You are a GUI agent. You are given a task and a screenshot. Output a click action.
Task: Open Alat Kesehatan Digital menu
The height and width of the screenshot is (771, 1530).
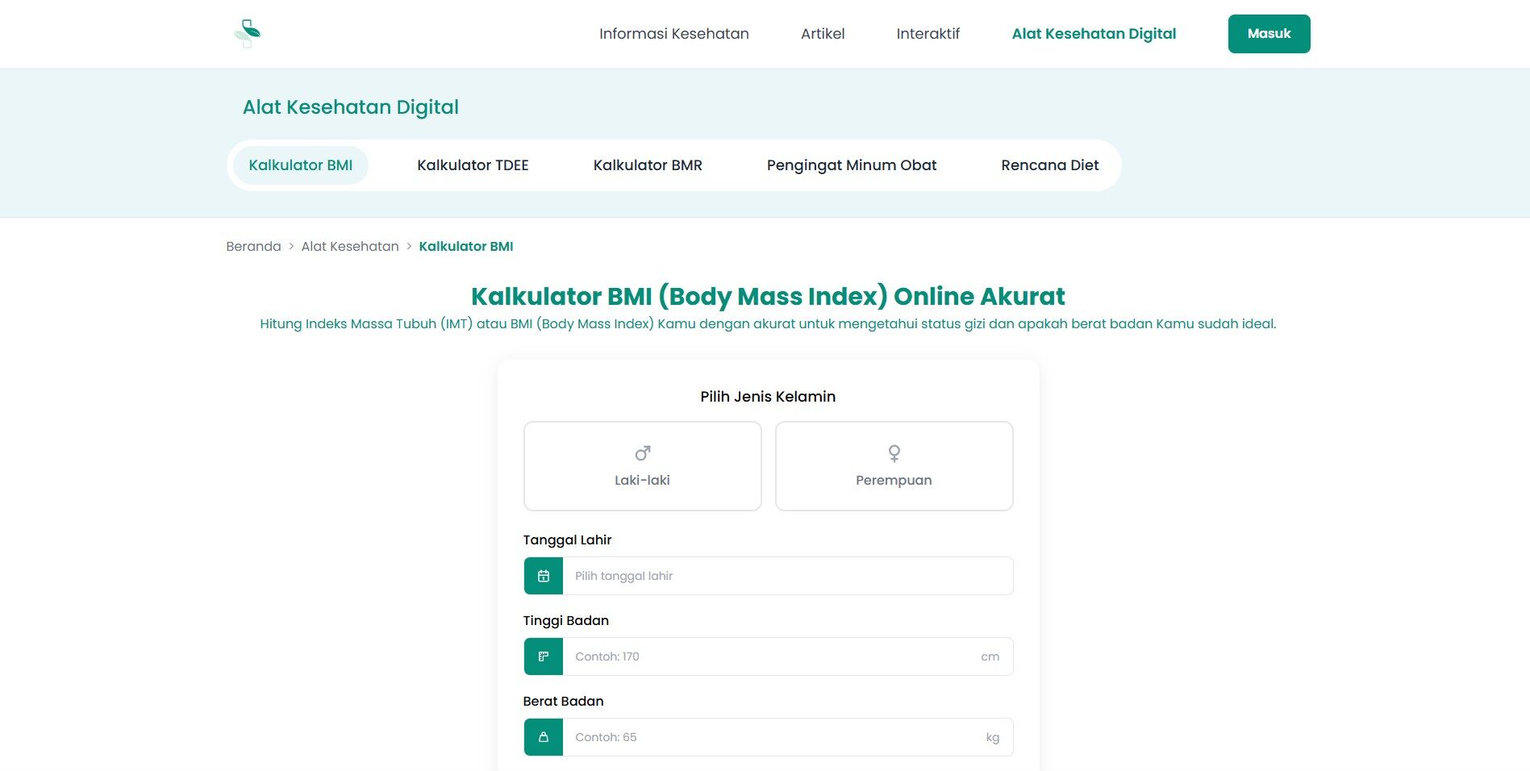[x=1094, y=34]
